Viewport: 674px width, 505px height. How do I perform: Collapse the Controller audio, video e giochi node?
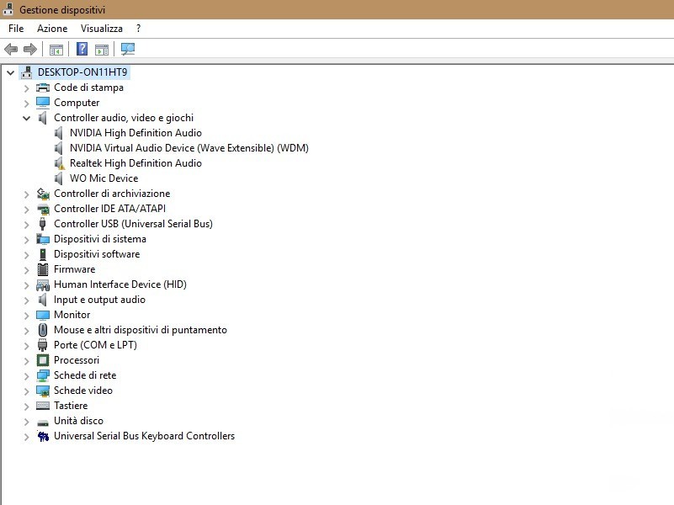(27, 119)
